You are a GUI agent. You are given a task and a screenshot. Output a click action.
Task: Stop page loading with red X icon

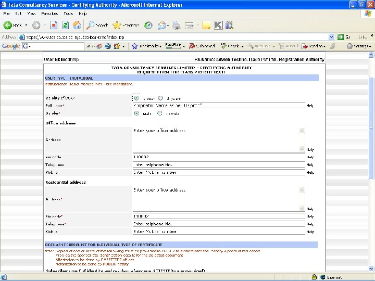(54, 25)
